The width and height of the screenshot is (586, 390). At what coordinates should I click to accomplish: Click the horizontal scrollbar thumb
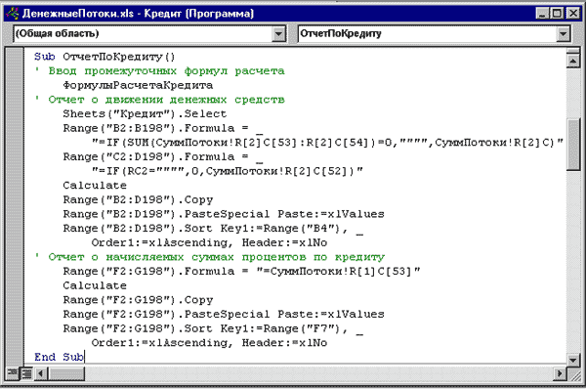66,373
